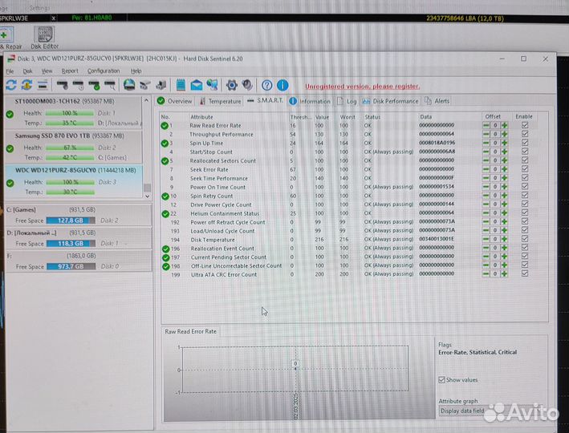Click the globe disk toolbar icon
The image size is (569, 433).
[129, 85]
